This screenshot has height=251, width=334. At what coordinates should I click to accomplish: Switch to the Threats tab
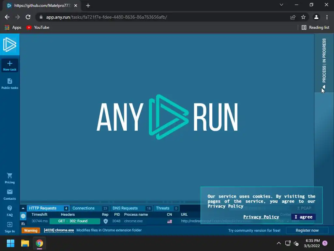[166, 208]
